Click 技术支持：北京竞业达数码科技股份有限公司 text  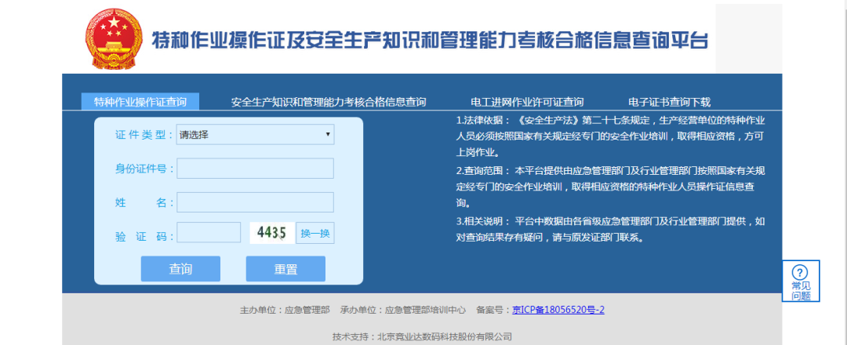point(422,337)
